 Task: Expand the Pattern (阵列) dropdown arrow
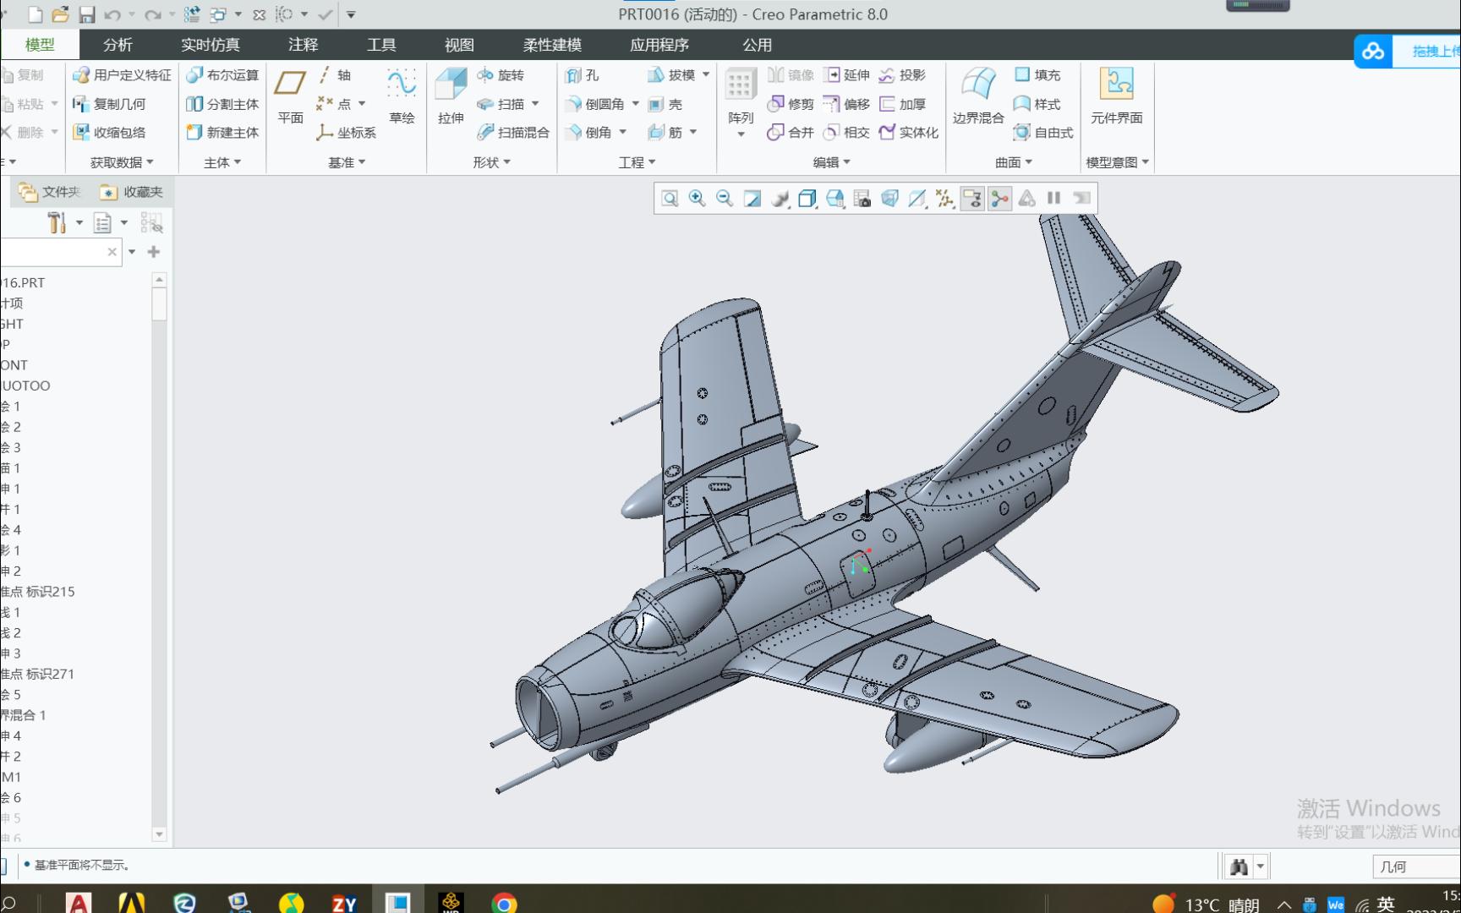(x=741, y=134)
